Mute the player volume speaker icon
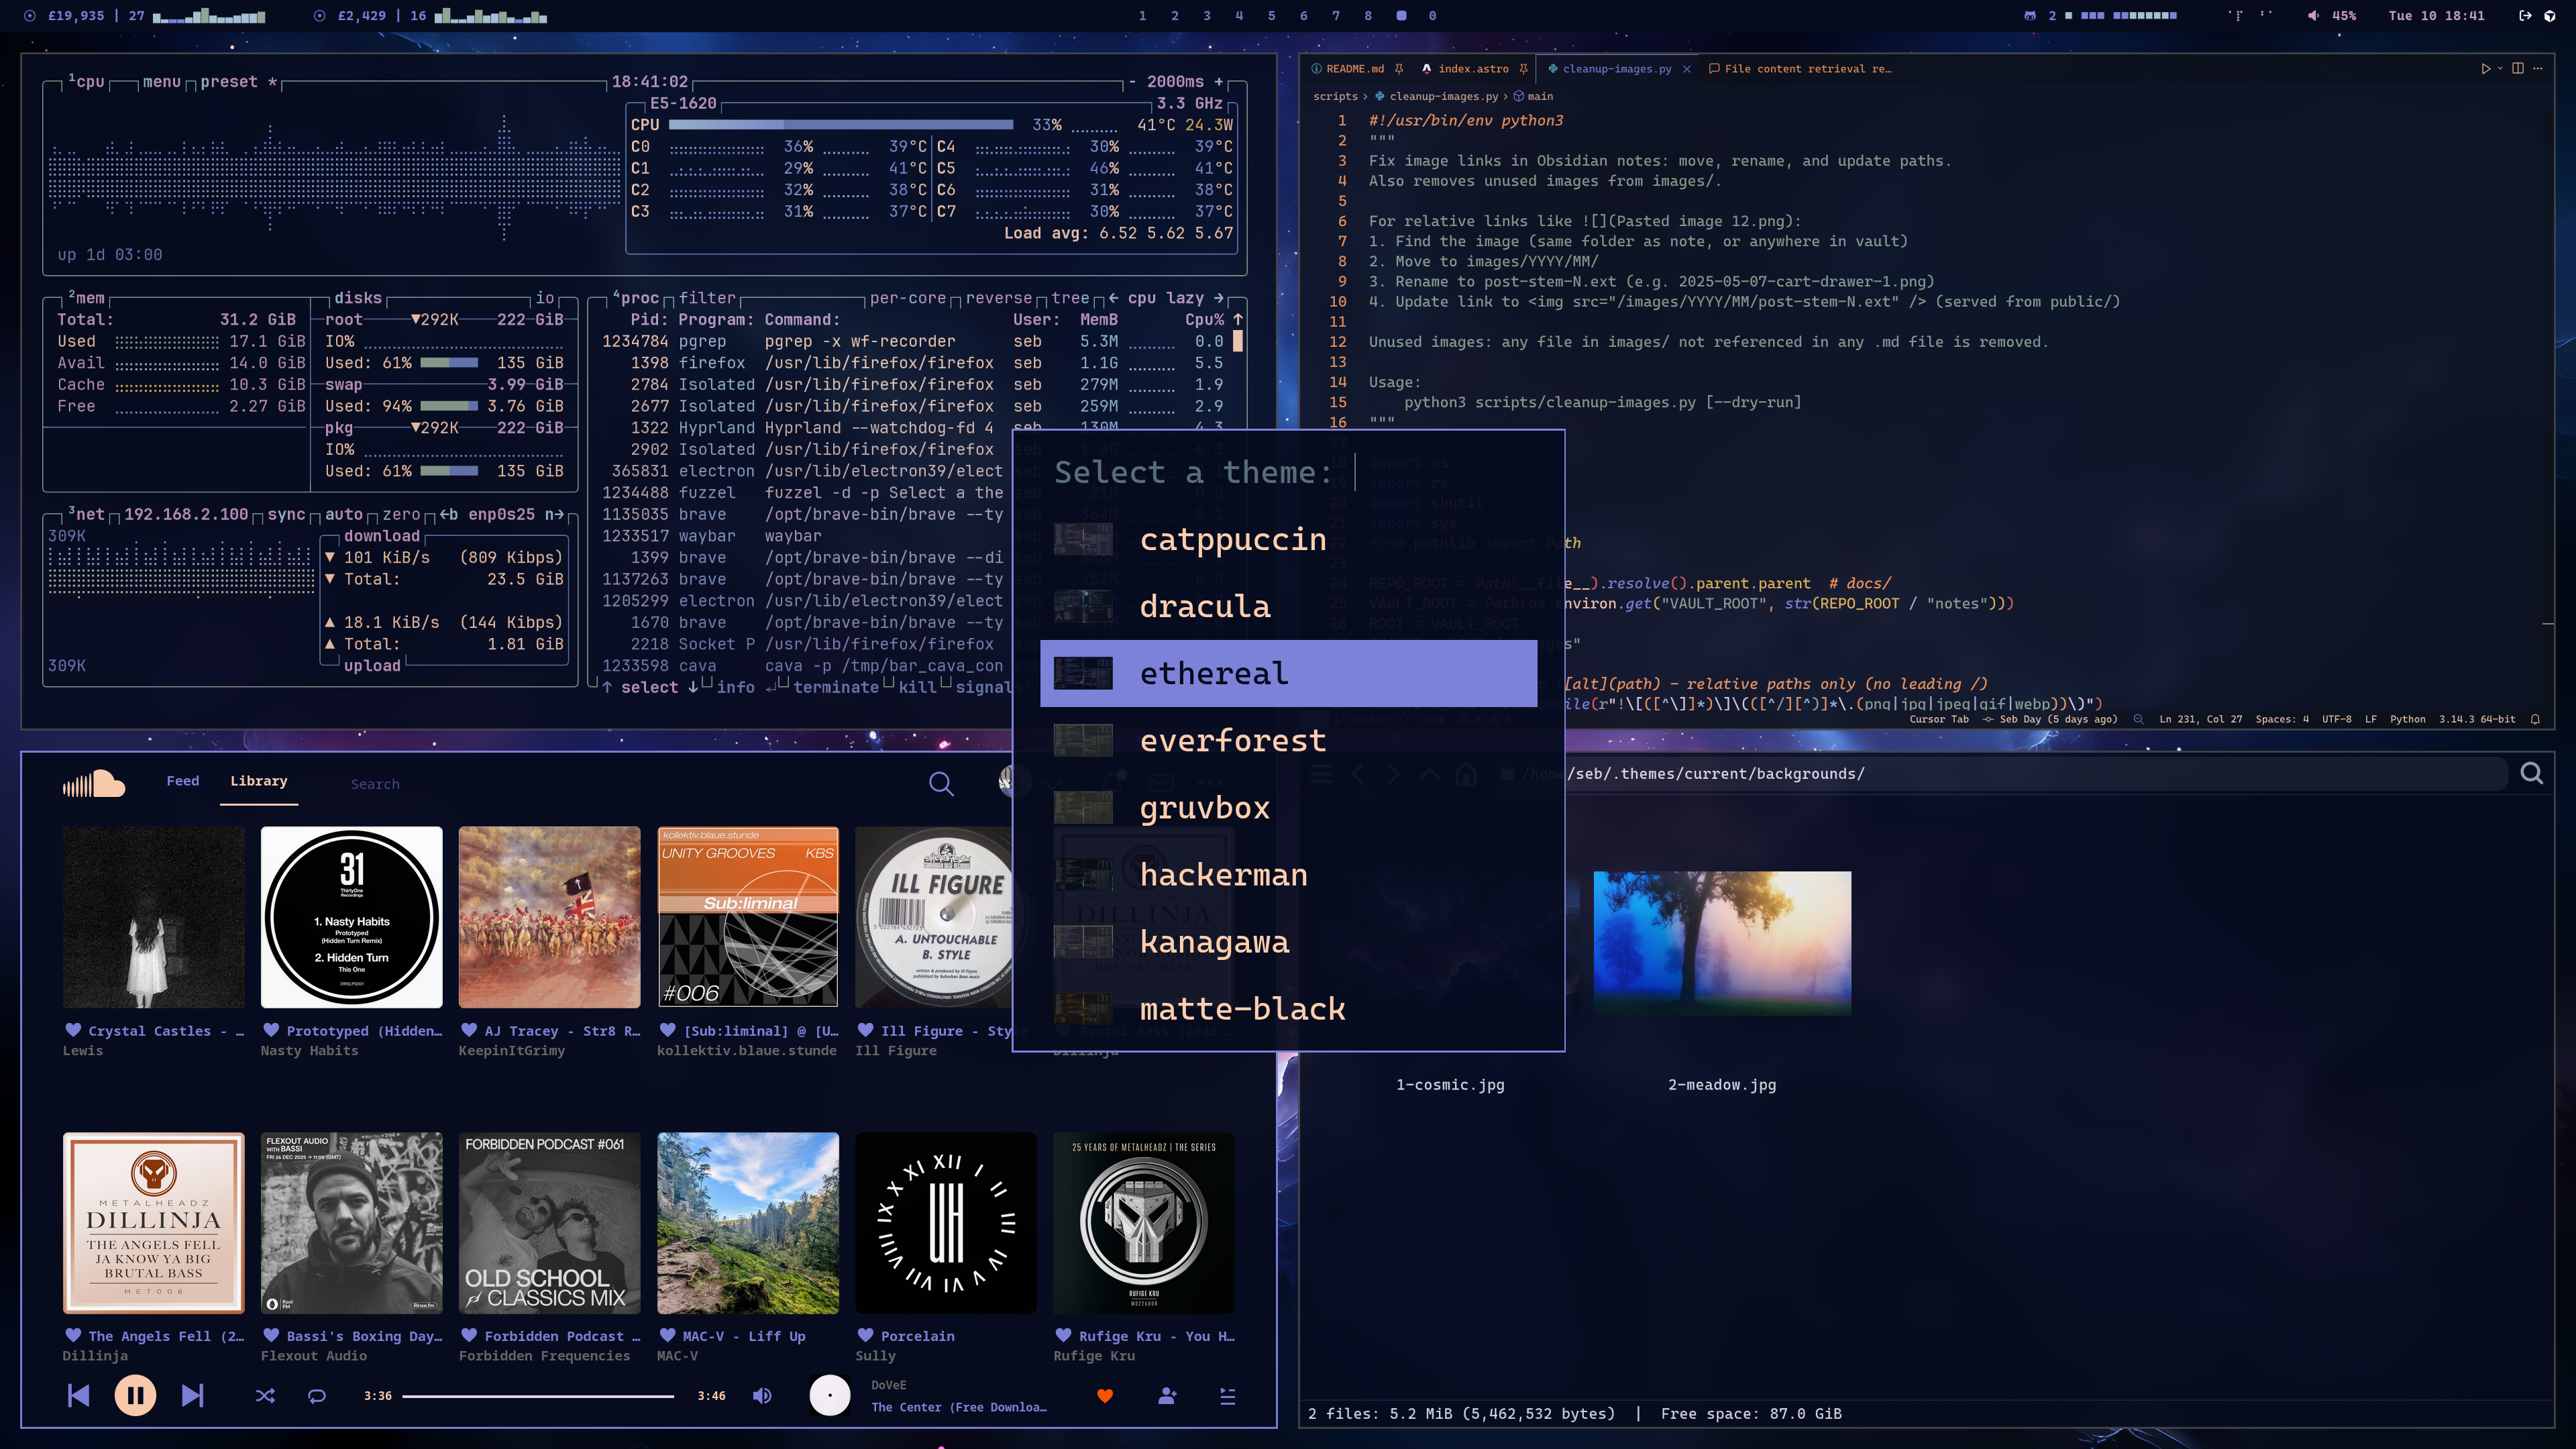The width and height of the screenshot is (2576, 1449). (x=762, y=1396)
